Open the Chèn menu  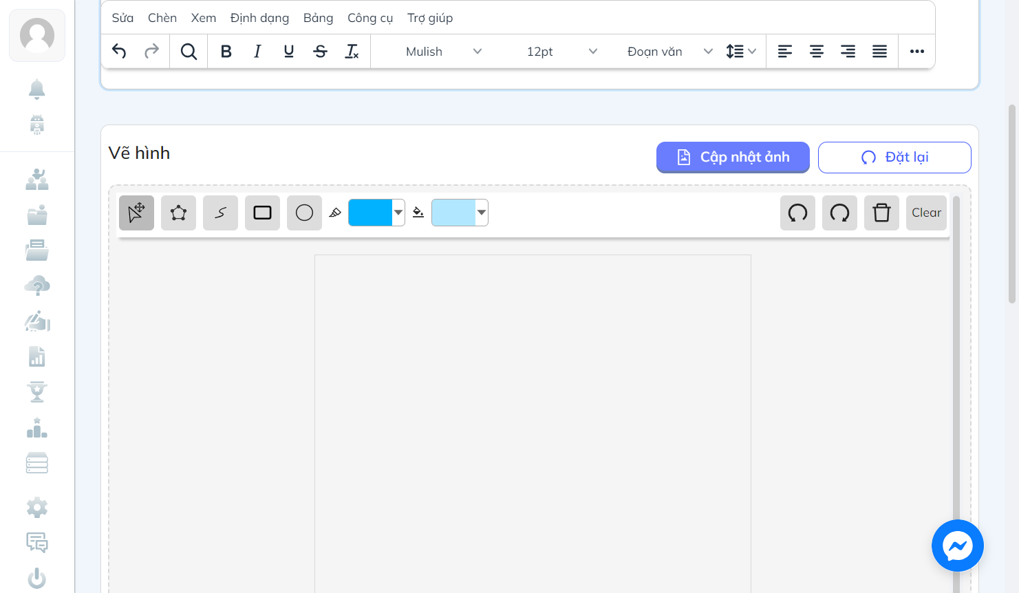pos(162,18)
